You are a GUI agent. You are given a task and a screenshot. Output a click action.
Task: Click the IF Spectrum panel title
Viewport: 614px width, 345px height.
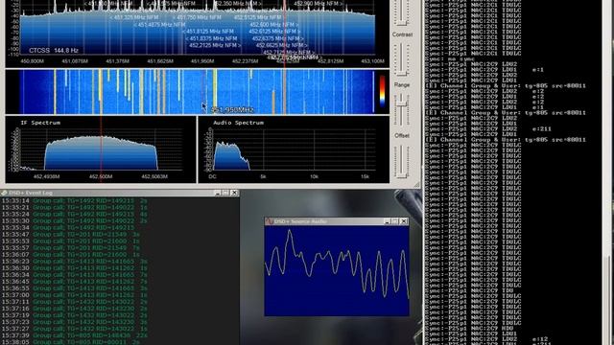coord(40,123)
